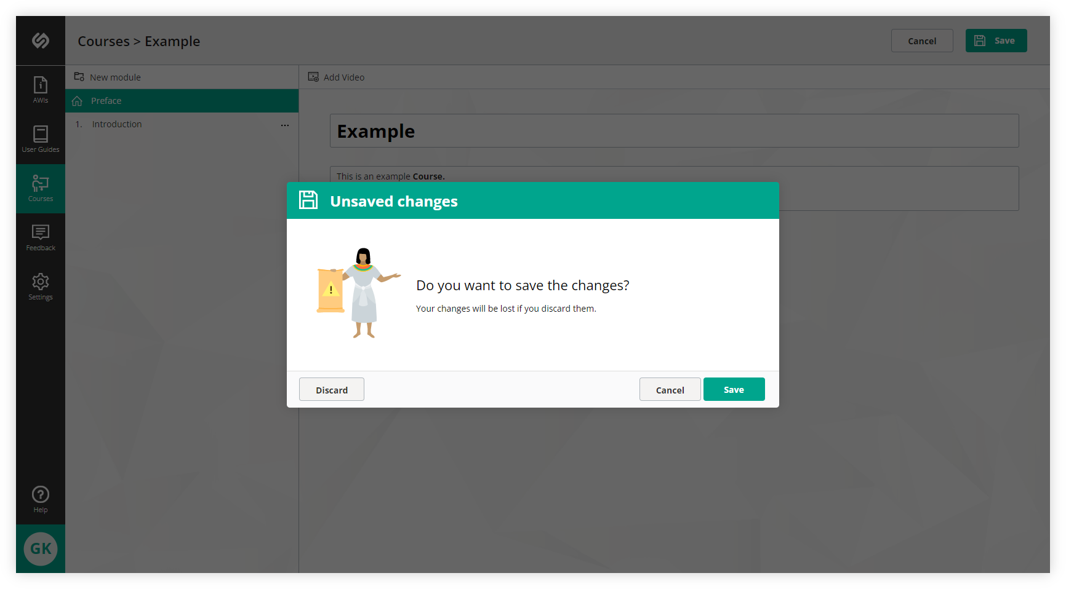Click the New module icon

coord(79,77)
